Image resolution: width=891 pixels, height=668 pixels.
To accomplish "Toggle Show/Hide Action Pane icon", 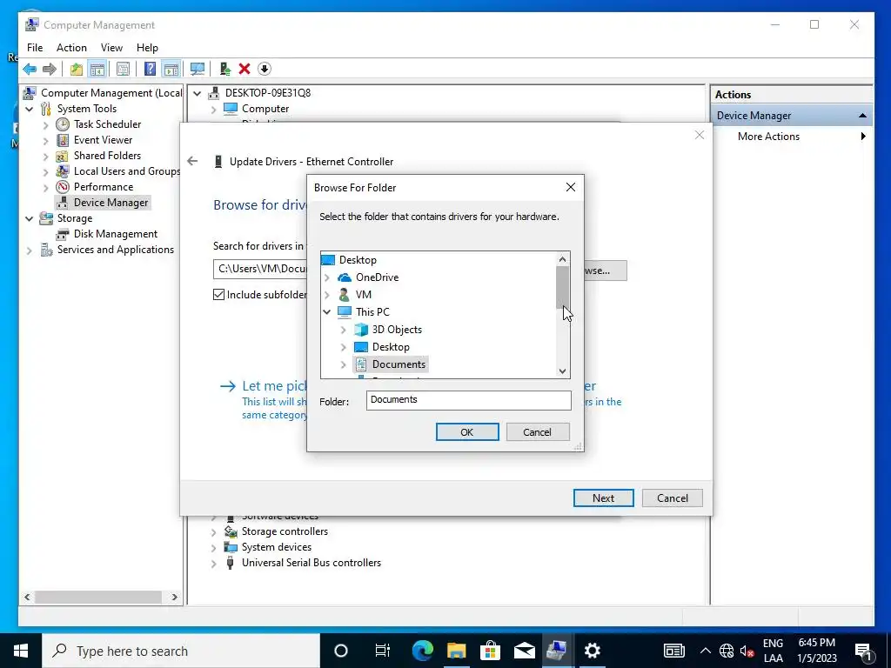I will (171, 70).
